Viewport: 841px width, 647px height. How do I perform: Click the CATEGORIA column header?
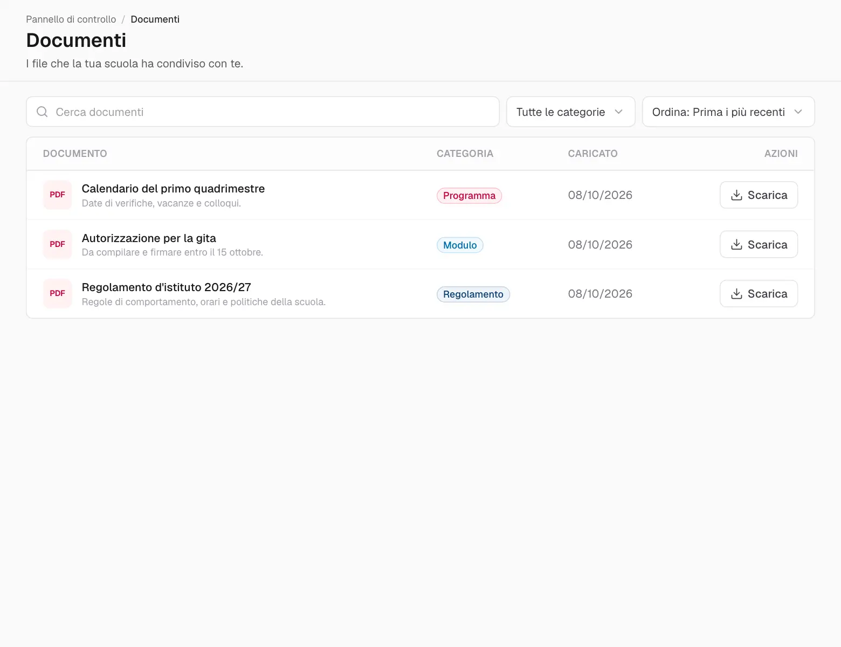click(465, 154)
